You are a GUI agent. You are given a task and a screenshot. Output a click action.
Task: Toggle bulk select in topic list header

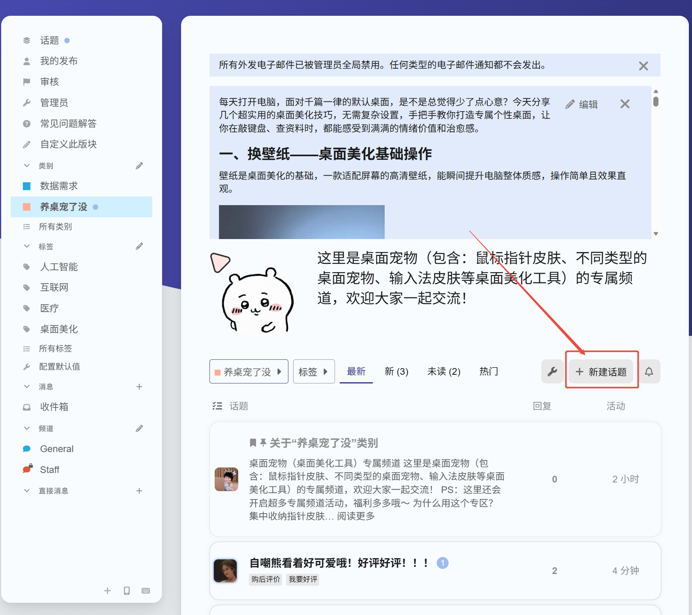(x=217, y=406)
